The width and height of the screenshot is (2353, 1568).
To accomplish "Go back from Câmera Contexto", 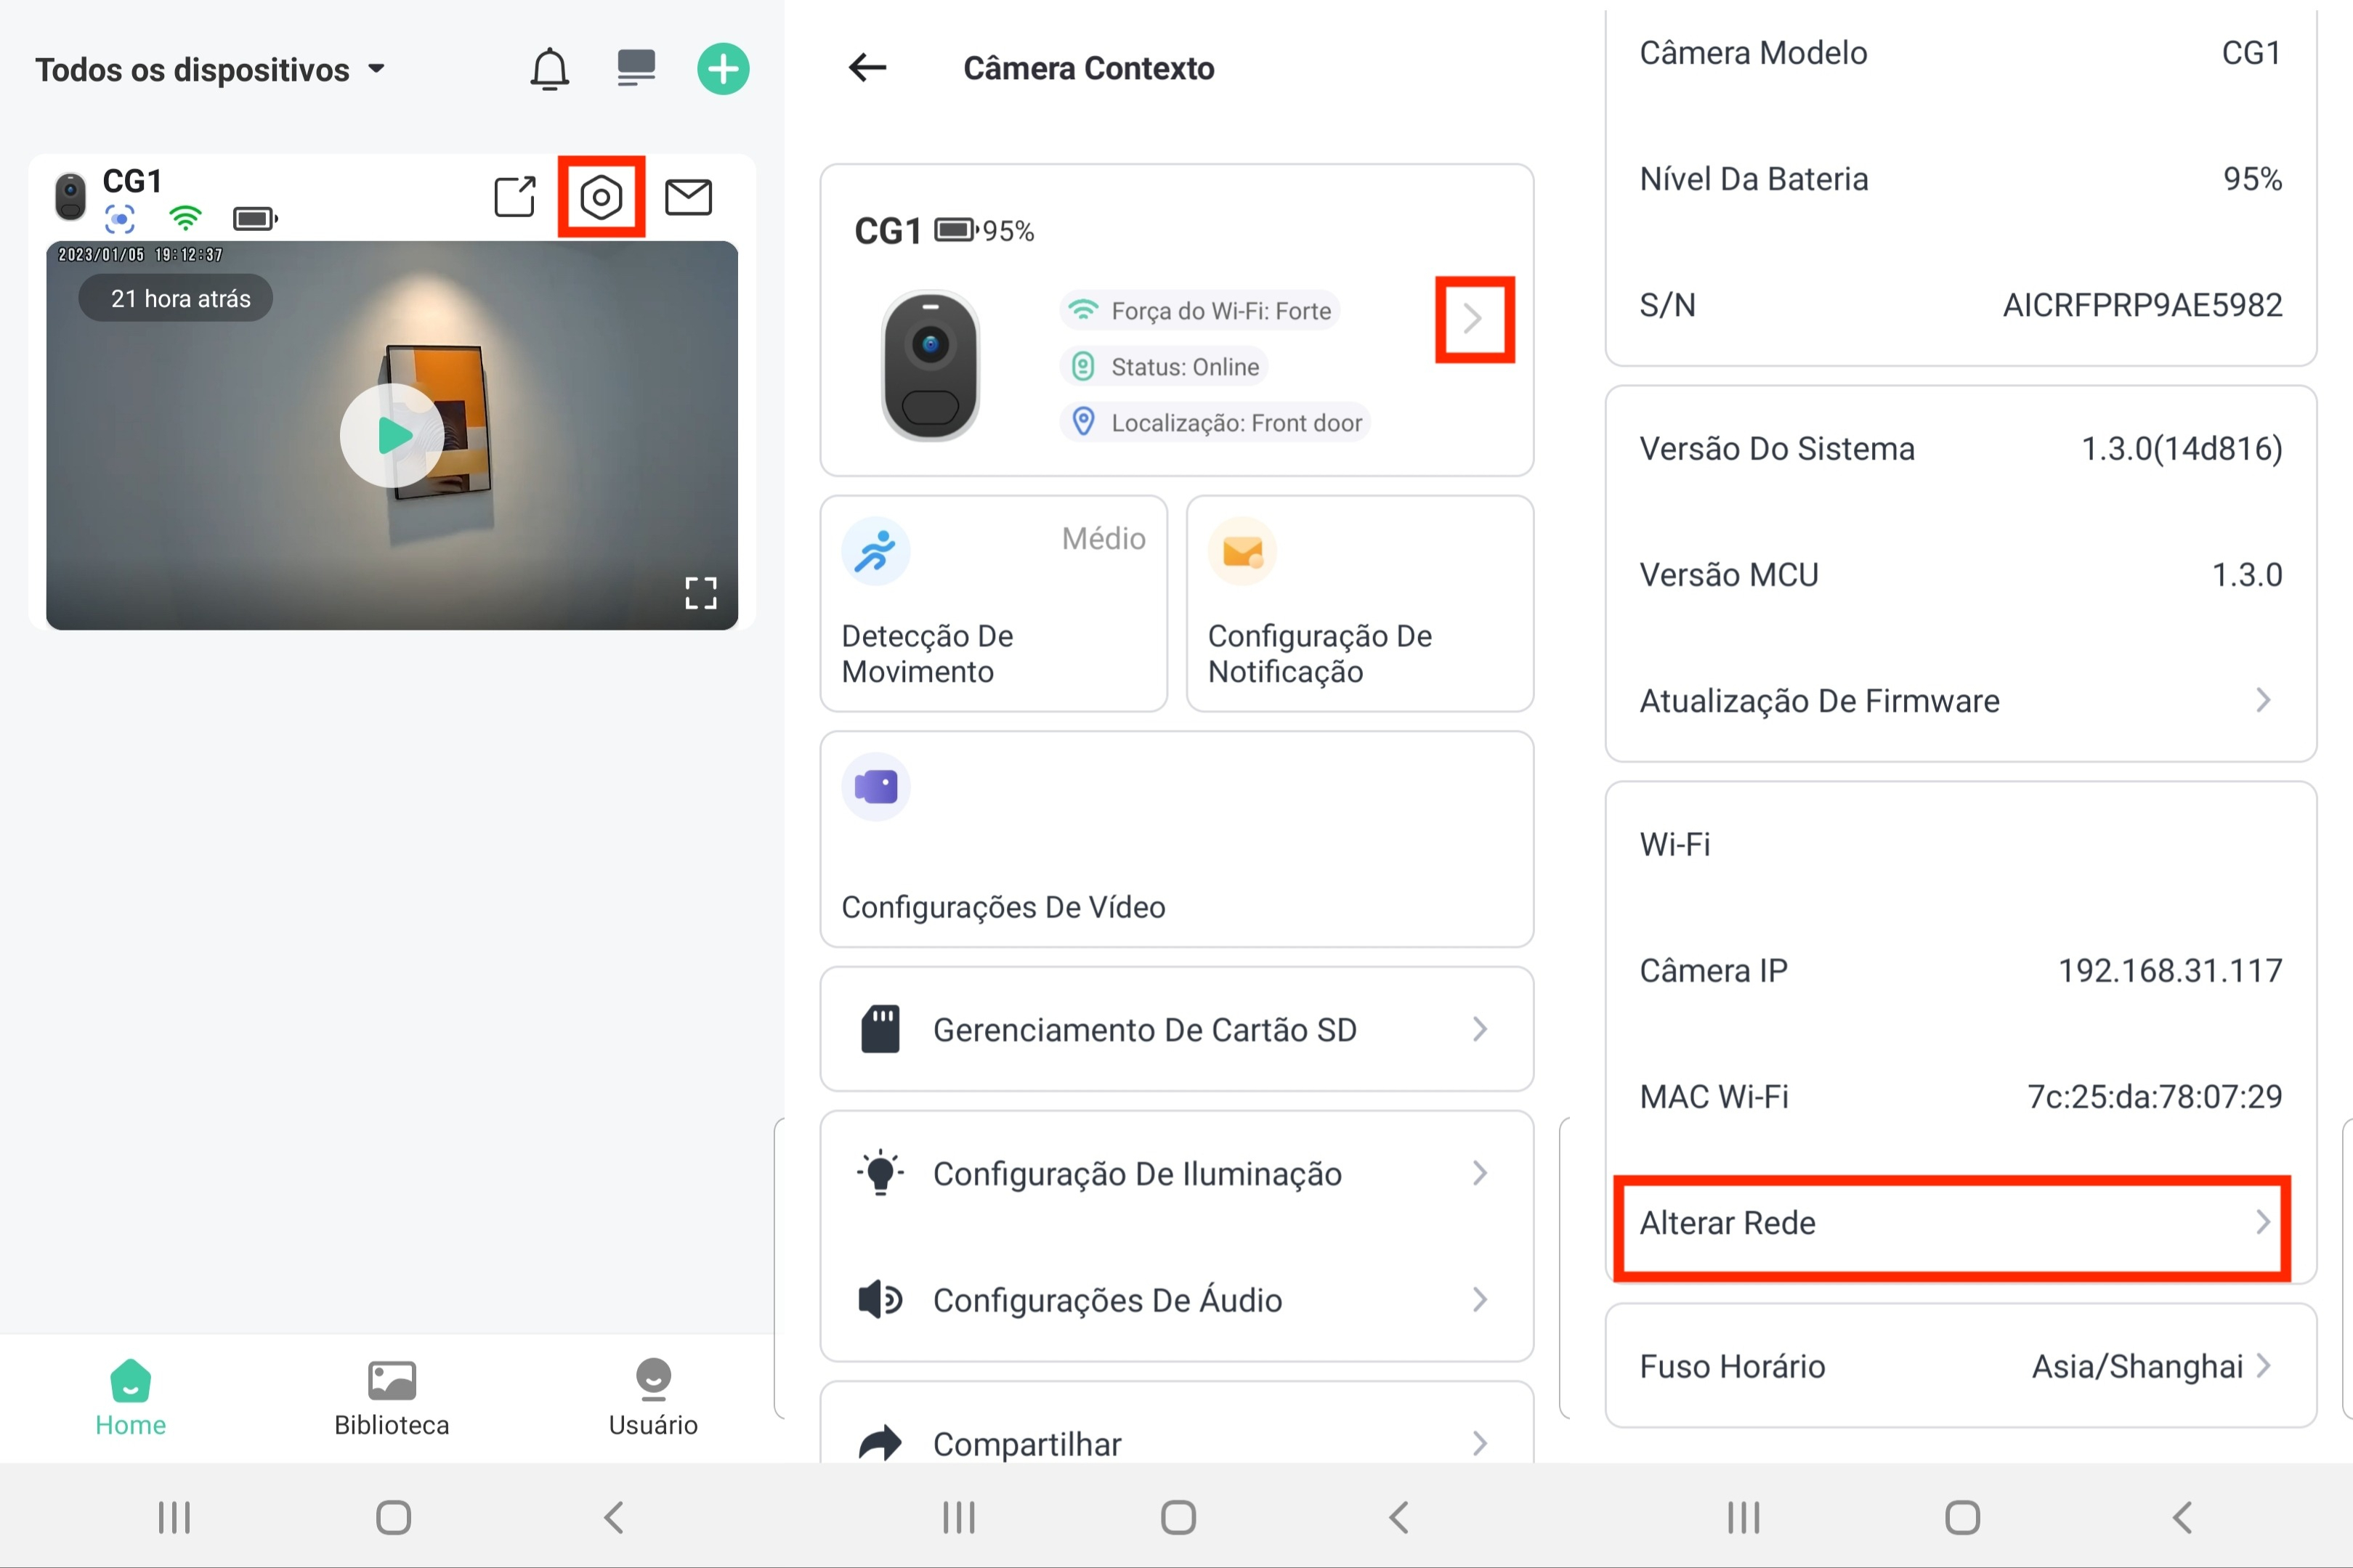I will click(x=867, y=68).
